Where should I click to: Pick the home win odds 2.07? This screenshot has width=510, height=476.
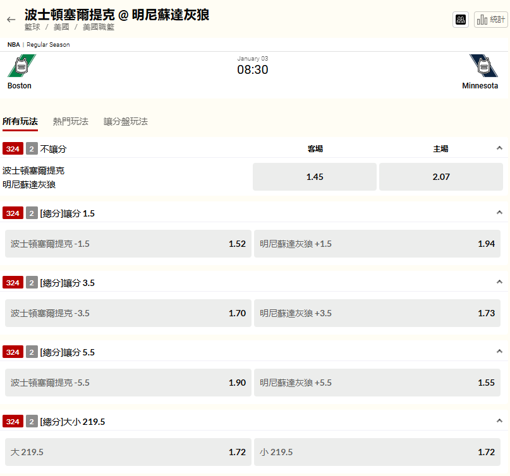pos(441,177)
